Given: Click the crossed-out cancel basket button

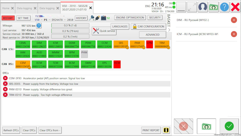Looking at the screenshot, I should pyautogui.click(x=183, y=126).
